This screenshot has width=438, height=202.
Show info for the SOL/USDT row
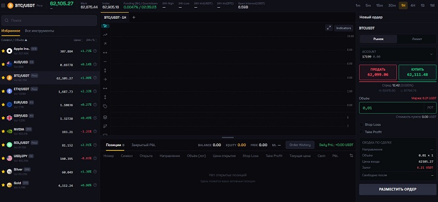point(95,145)
